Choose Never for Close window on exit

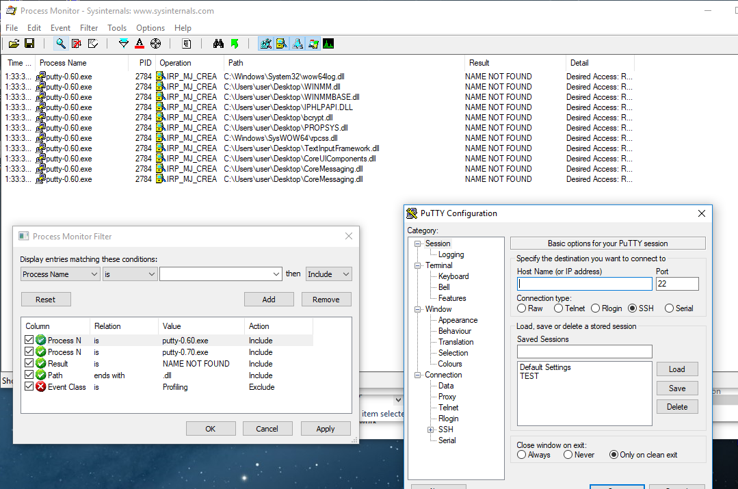point(568,454)
